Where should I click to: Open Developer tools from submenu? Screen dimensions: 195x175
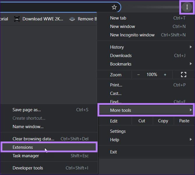point(49,168)
